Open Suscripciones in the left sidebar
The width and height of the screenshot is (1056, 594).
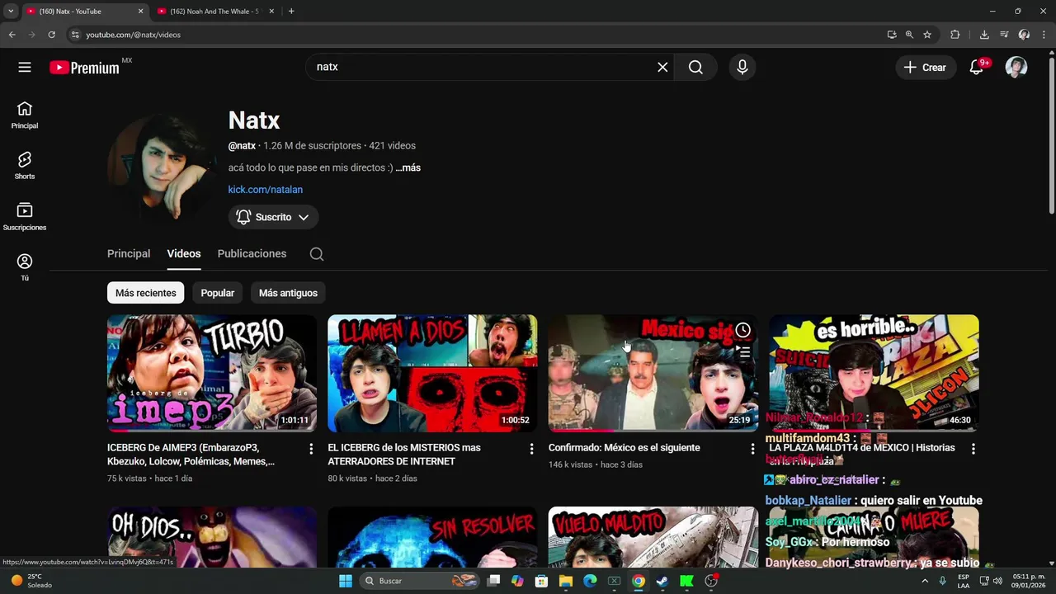pos(25,216)
